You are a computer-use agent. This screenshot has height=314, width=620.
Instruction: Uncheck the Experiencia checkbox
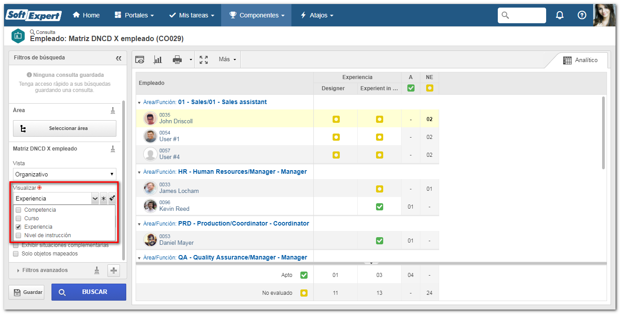[x=18, y=227]
